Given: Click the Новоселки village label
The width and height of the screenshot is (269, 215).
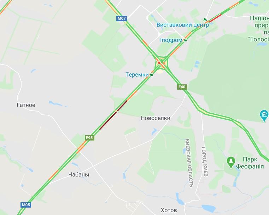Looking at the screenshot, I should (156, 118).
